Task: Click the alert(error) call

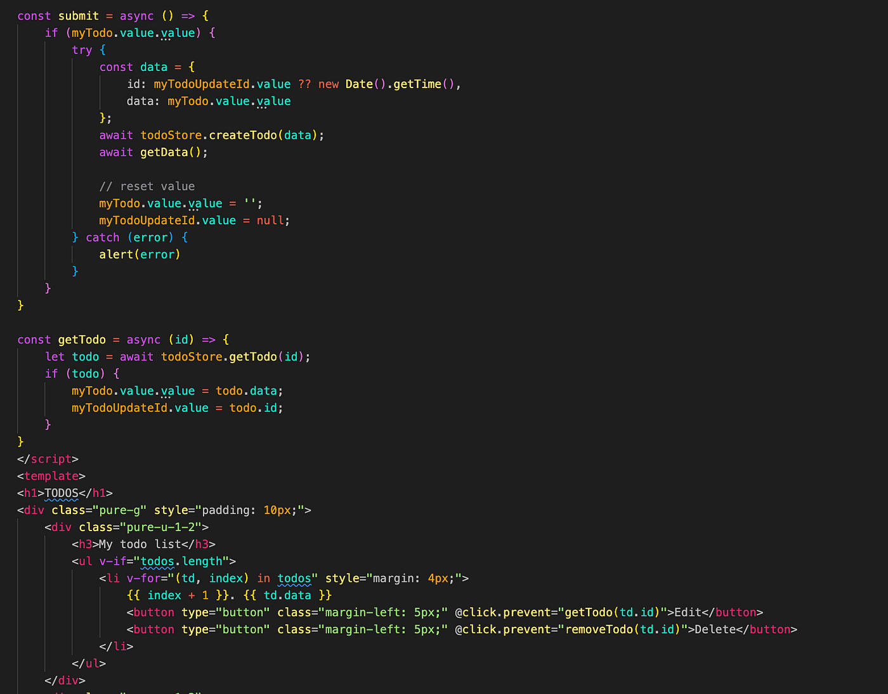Action: [x=140, y=255]
